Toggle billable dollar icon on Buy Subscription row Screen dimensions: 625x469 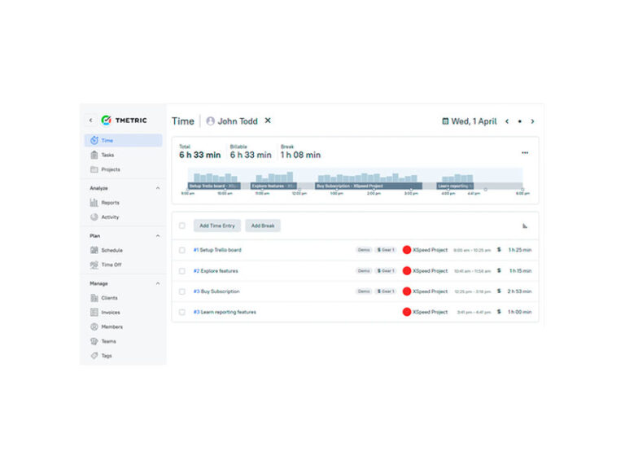(x=499, y=291)
